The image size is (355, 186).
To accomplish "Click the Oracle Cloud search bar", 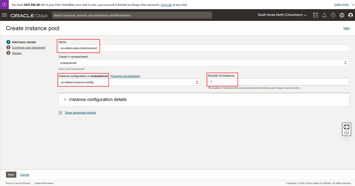I will tap(132, 15).
